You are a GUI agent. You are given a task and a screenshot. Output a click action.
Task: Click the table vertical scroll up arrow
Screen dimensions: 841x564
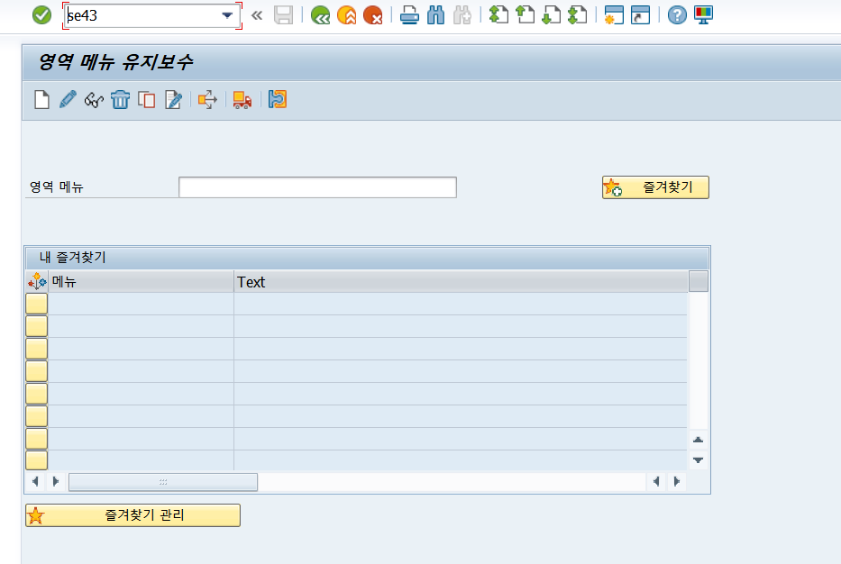698,440
